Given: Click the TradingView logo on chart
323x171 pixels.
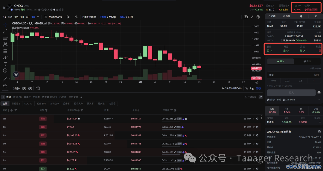Looking at the screenshot, I should tap(16, 74).
